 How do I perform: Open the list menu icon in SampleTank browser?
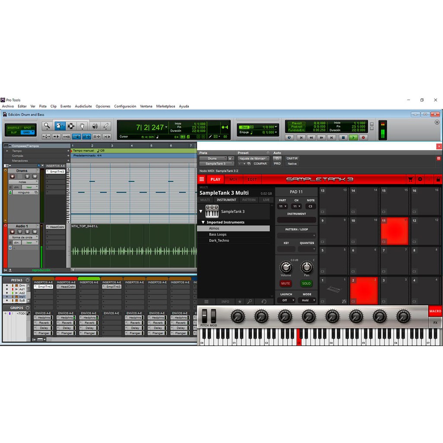coord(206,302)
